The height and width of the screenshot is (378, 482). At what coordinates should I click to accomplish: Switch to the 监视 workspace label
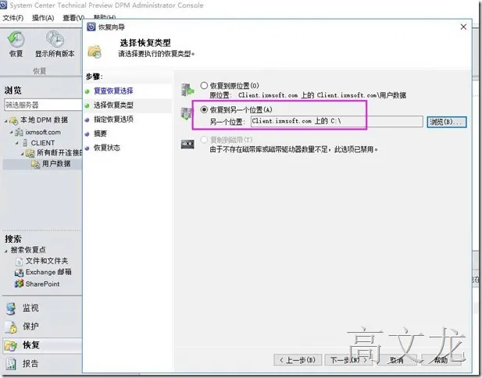pos(30,308)
